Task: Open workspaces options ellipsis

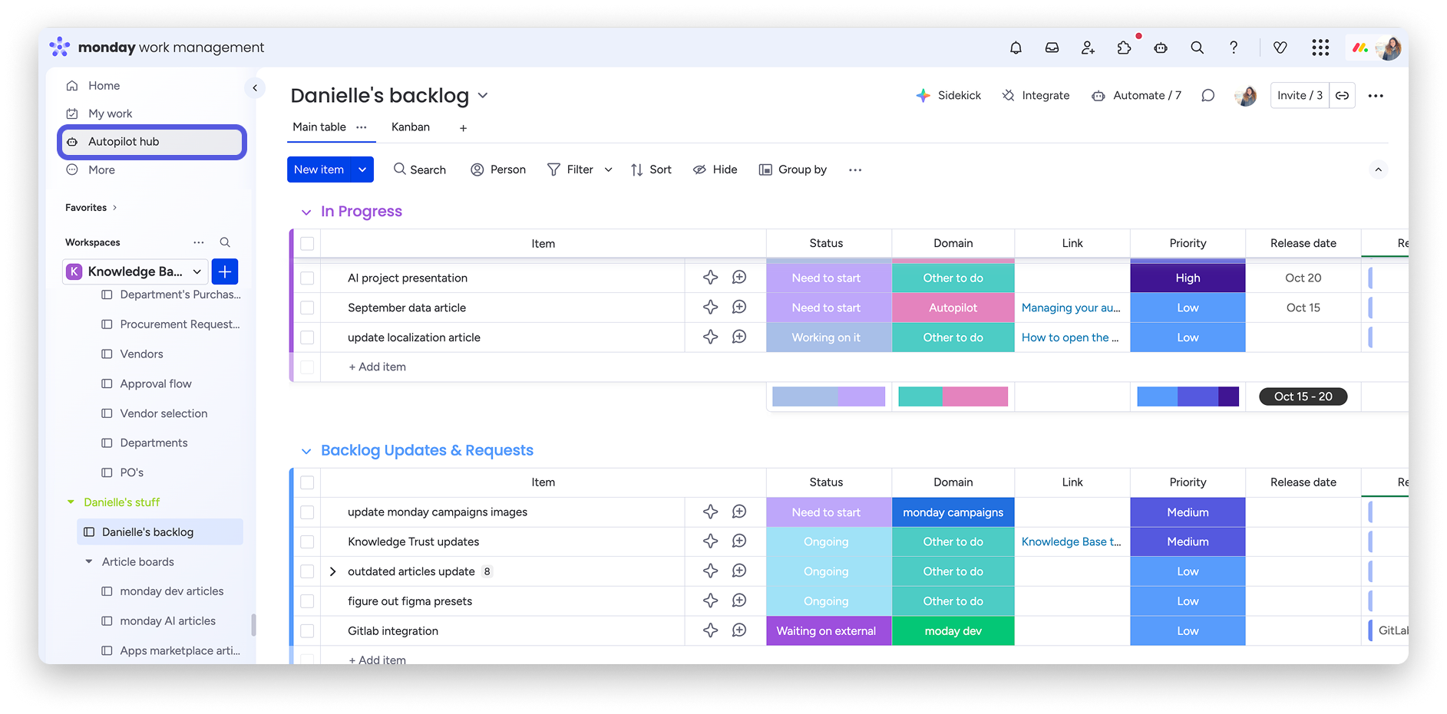Action: click(x=199, y=242)
